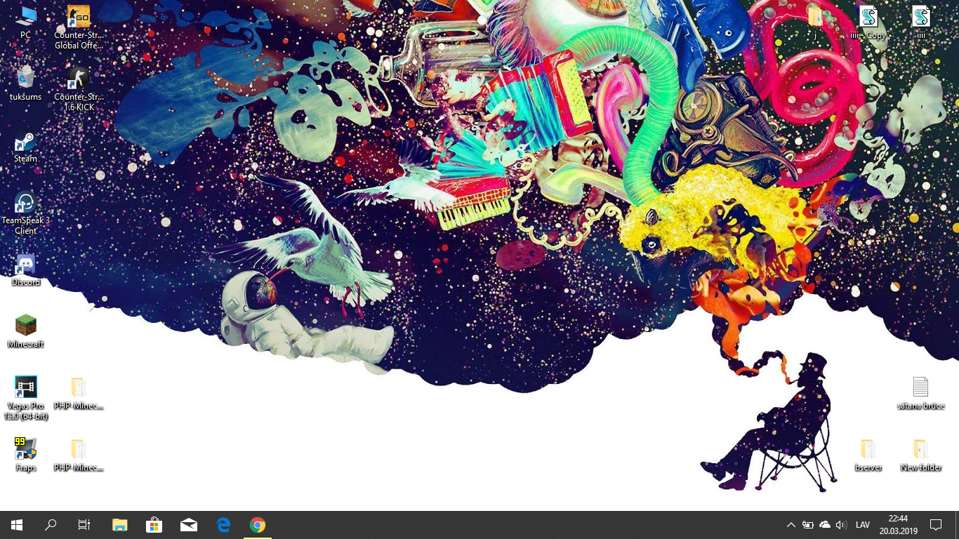
Task: Select the folder named j
Action: tap(815, 22)
